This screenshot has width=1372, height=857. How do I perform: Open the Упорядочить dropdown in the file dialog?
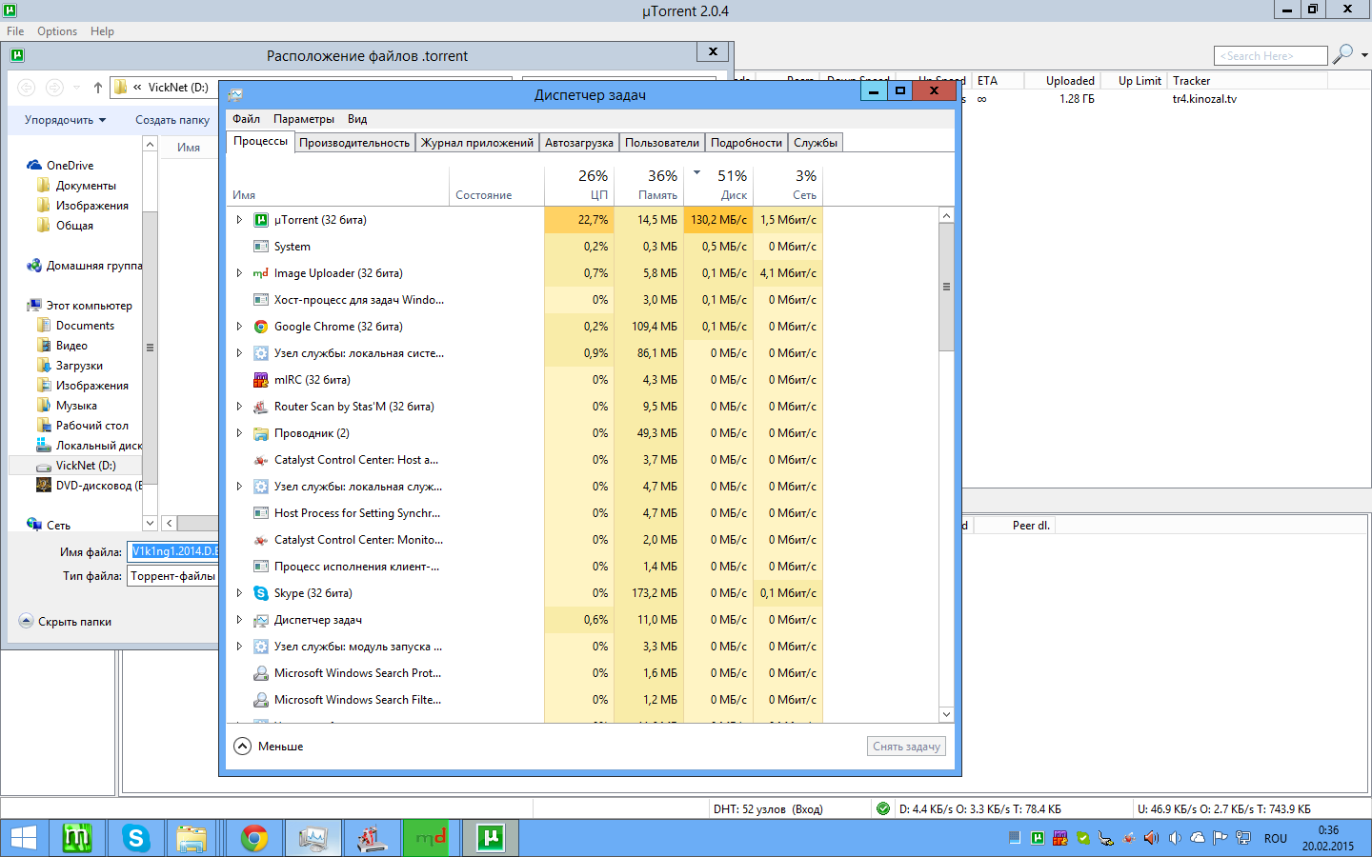(65, 120)
